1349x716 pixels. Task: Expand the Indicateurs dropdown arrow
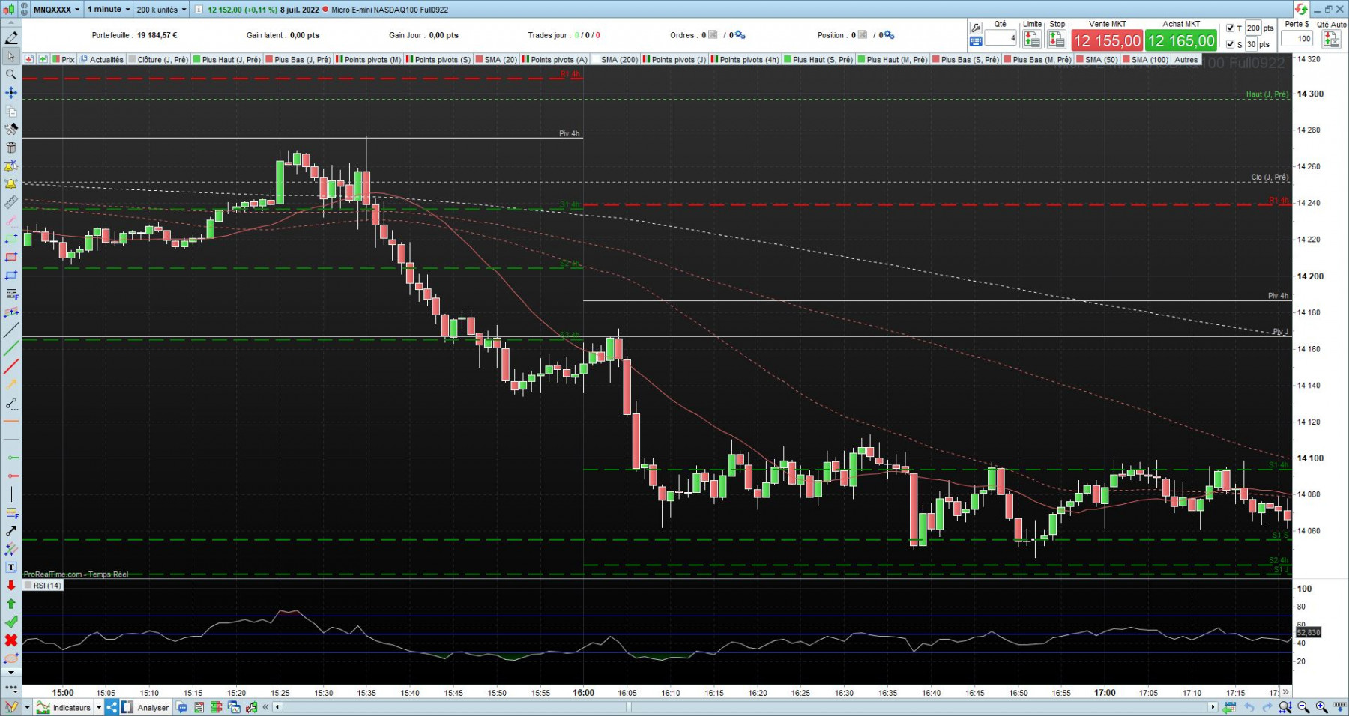pyautogui.click(x=98, y=707)
